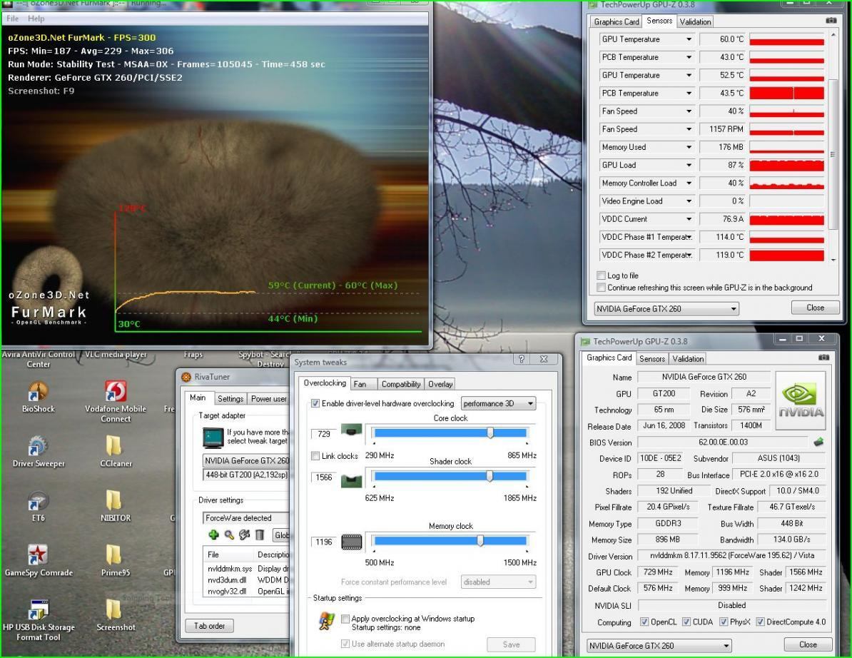Click the memory clock chip icon
The image size is (852, 658).
click(x=352, y=542)
